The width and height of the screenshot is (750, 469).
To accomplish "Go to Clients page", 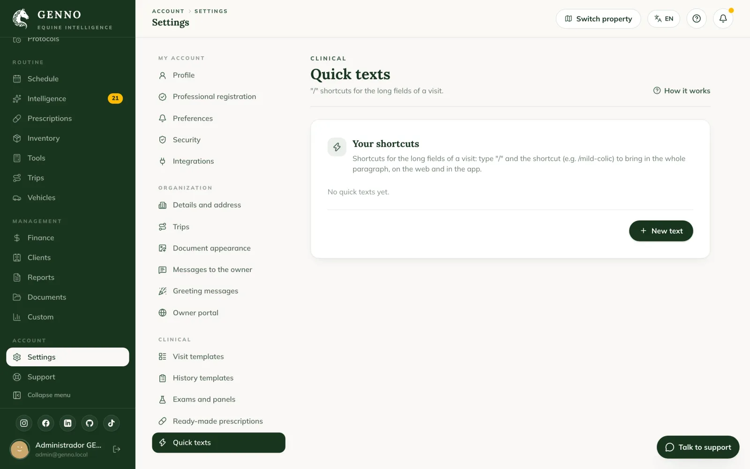I will [67, 257].
